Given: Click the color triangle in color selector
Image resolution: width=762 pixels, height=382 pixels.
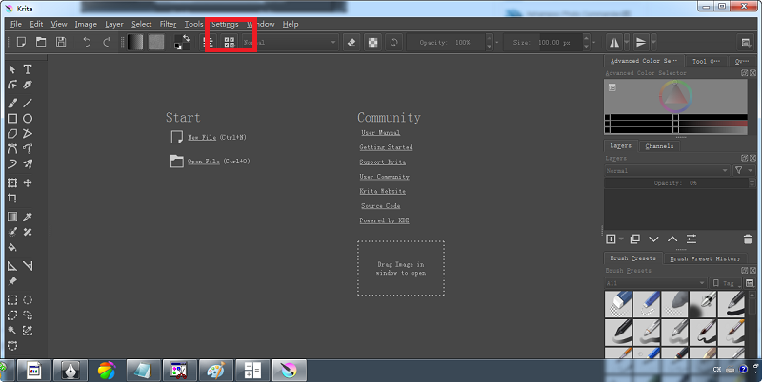Looking at the screenshot, I should pyautogui.click(x=674, y=96).
